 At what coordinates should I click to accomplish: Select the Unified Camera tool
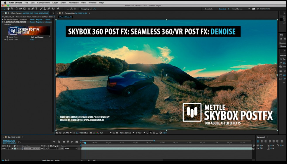click(20, 9)
